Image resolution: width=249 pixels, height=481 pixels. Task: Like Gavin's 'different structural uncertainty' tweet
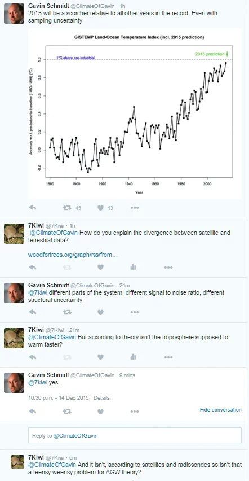[100, 312]
